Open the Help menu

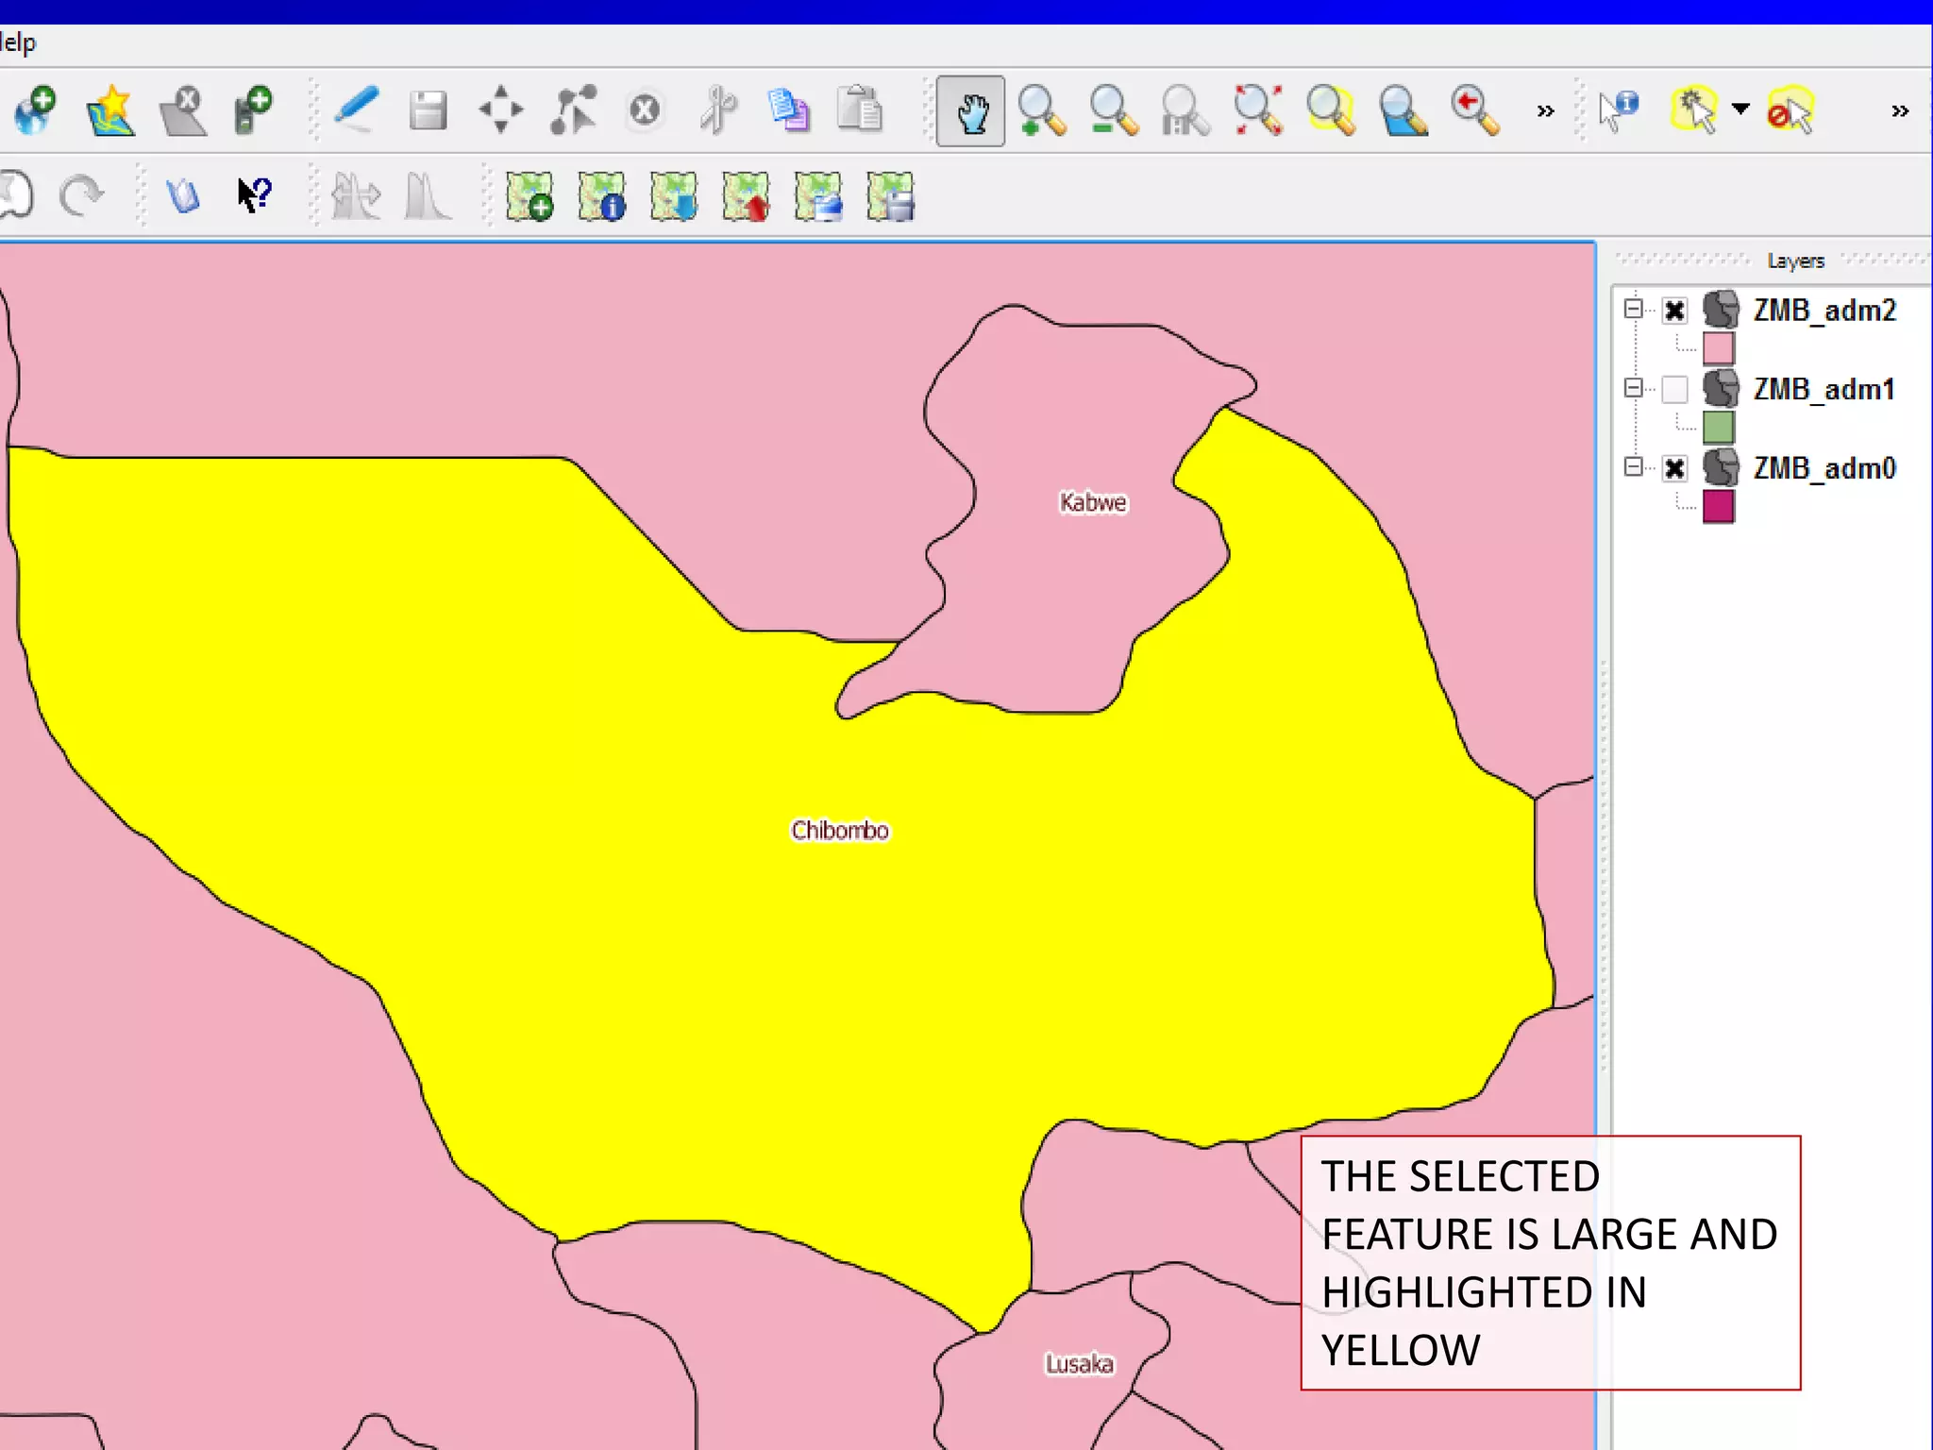click(x=17, y=43)
